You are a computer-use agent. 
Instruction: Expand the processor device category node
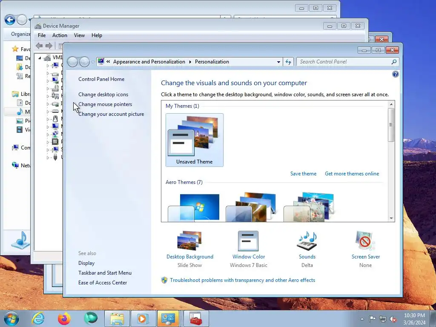click(x=48, y=142)
